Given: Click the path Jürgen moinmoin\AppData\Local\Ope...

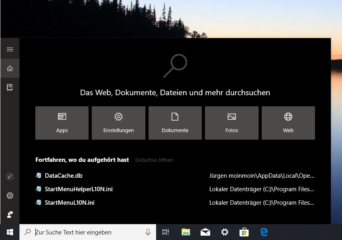Looking at the screenshot, I should click(262, 176).
